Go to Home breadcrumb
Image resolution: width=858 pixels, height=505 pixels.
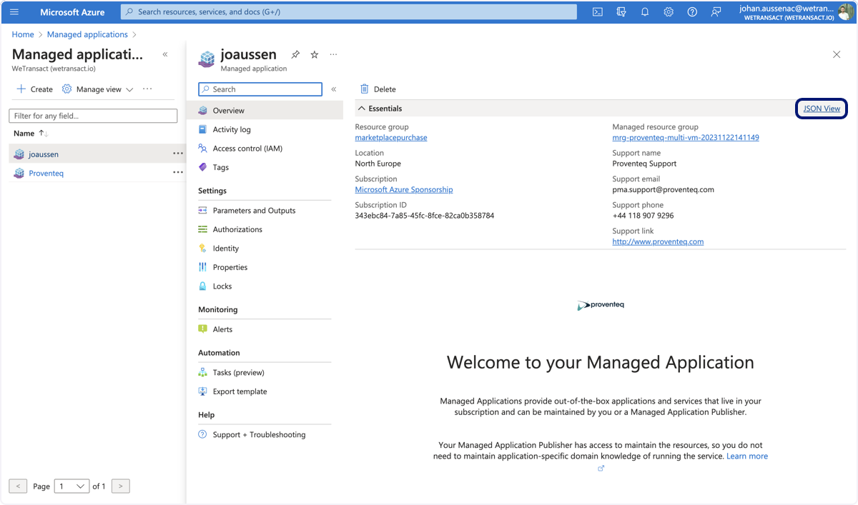(x=23, y=34)
